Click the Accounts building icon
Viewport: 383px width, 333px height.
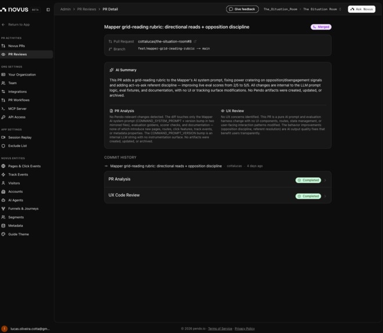(x=3, y=192)
